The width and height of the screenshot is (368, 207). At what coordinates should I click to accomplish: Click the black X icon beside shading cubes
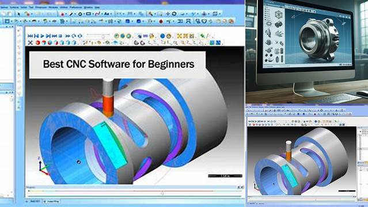[x=30, y=43]
